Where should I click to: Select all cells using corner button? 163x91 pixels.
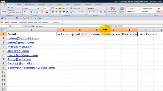tap(3, 30)
